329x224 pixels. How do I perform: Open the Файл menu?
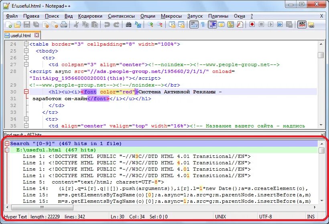tap(12, 16)
